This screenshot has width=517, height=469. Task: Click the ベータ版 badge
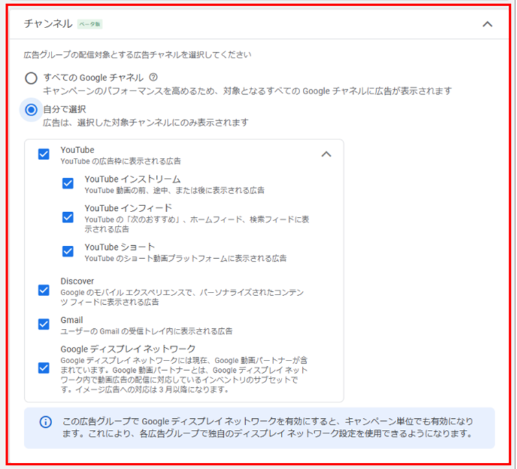point(90,25)
